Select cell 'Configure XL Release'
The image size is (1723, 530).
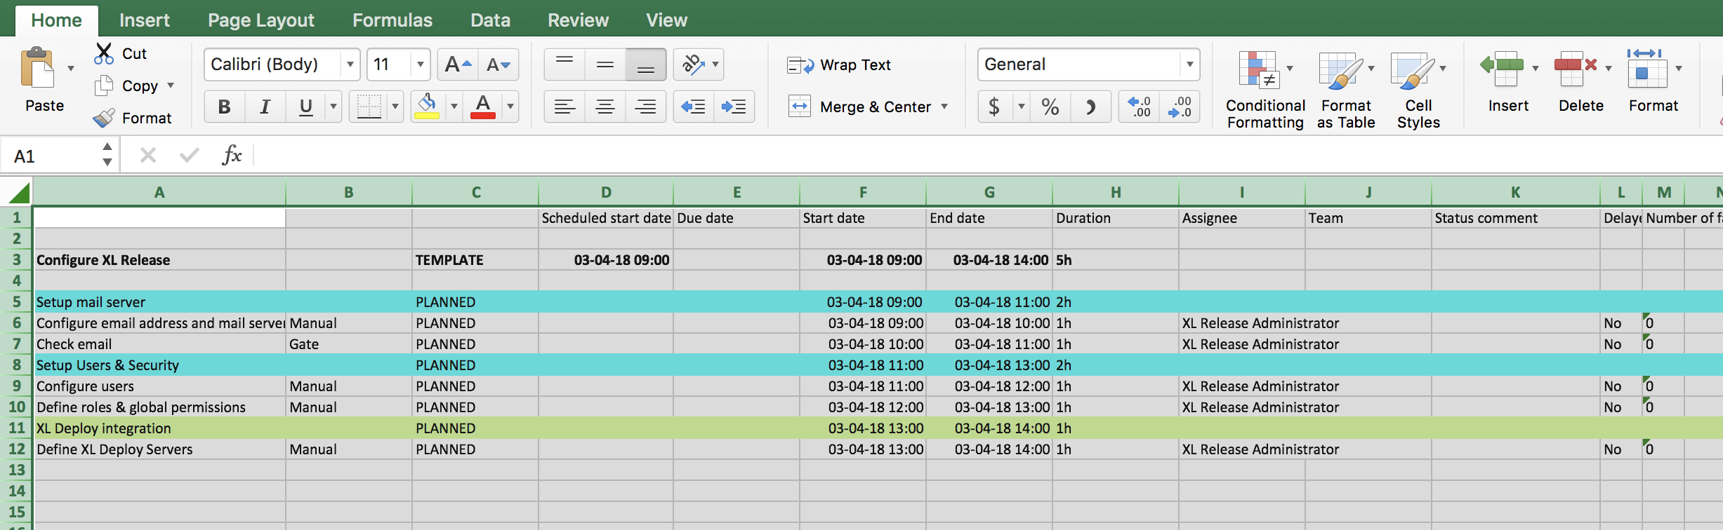tap(159, 260)
